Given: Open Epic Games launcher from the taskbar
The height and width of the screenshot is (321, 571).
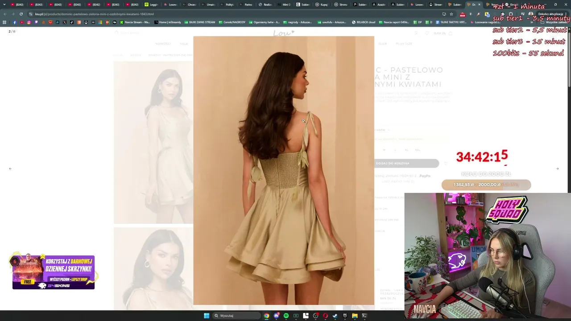Looking at the screenshot, I should [345, 316].
